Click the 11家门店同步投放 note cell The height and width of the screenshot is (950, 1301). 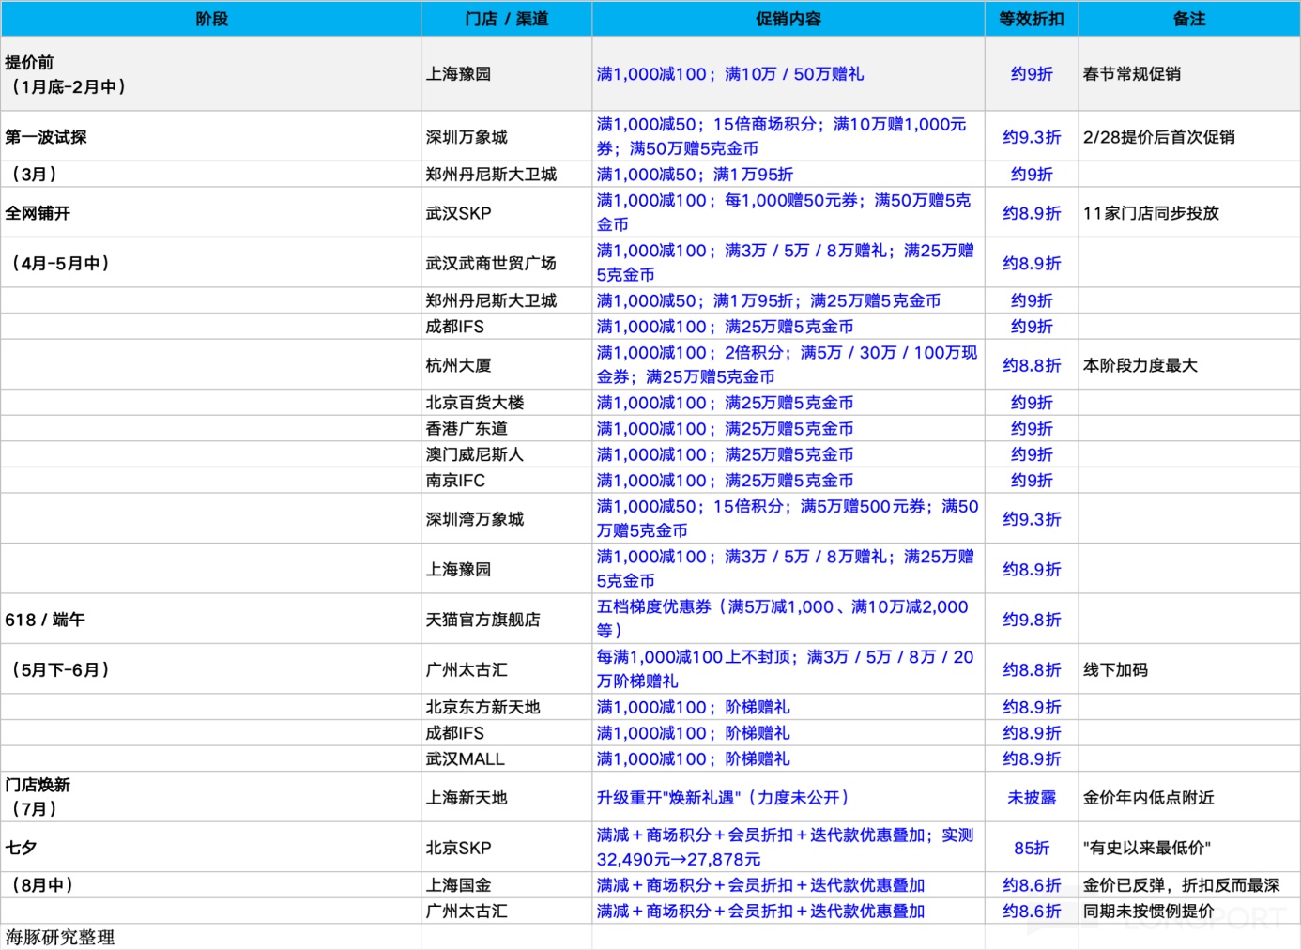(1189, 212)
